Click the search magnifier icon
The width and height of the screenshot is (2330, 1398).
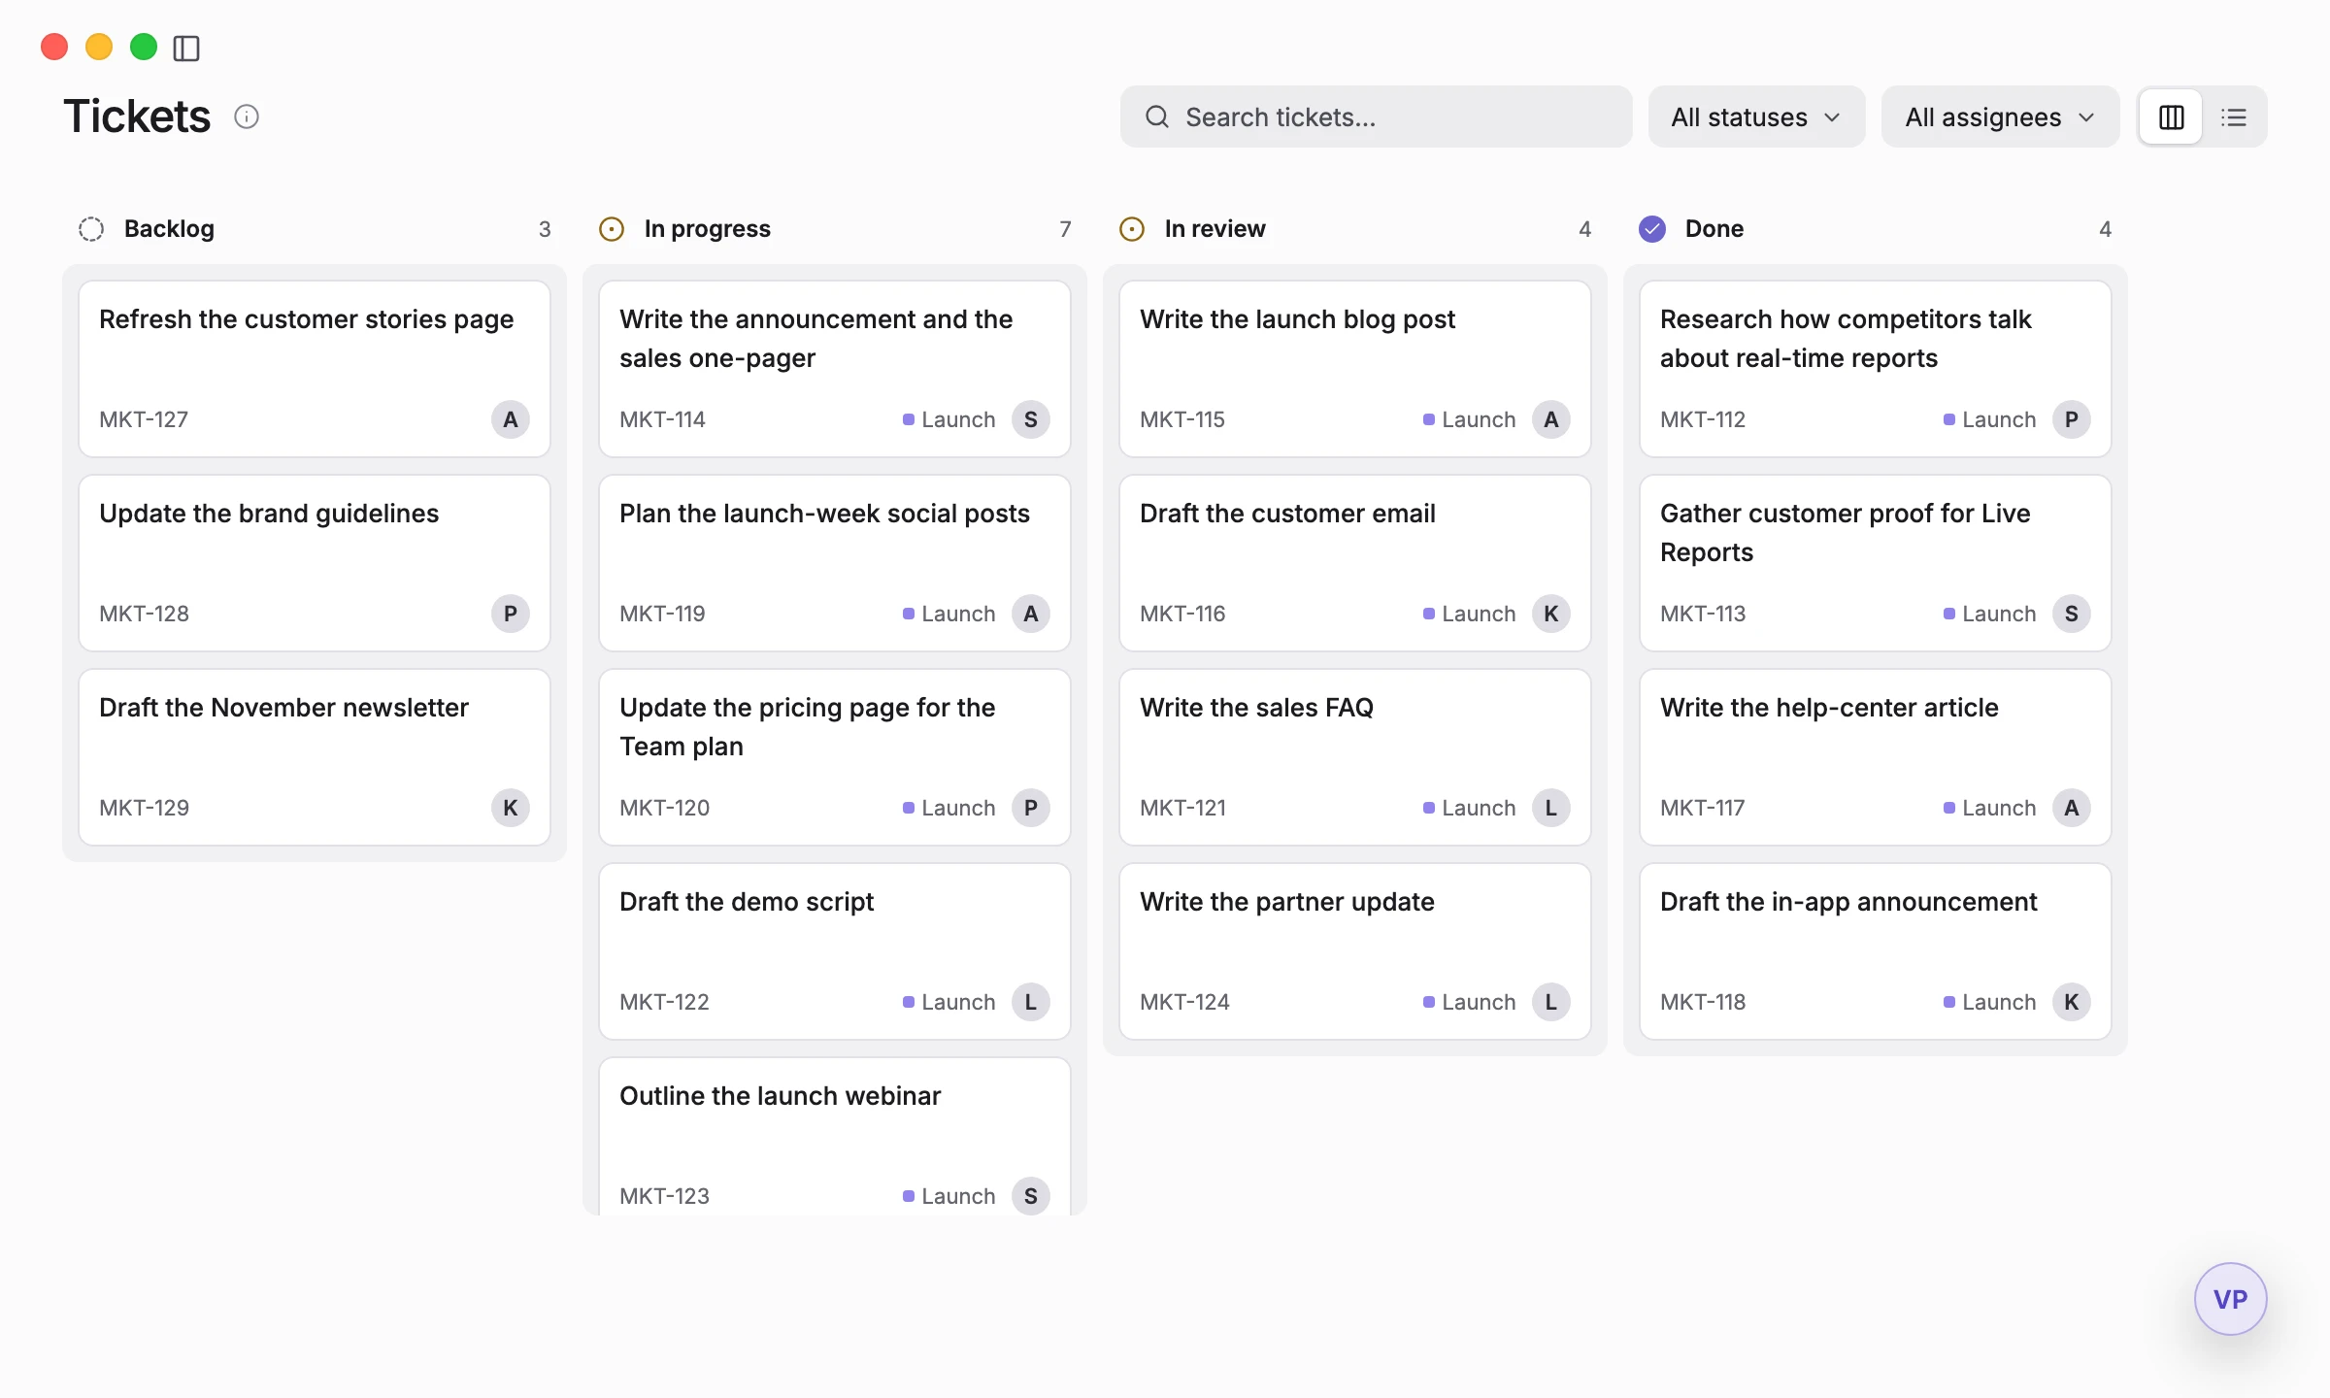1156,117
